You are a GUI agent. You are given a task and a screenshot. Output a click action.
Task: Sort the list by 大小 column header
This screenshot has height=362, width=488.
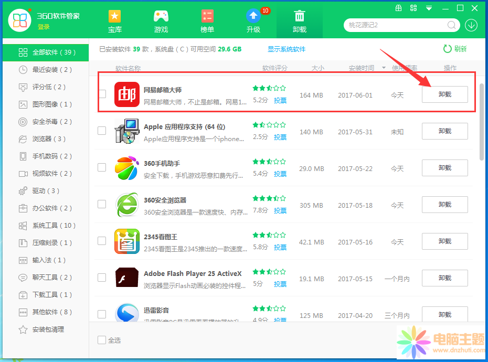click(317, 68)
